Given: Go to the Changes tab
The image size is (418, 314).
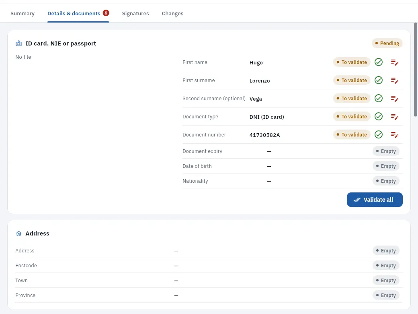Looking at the screenshot, I should click(x=172, y=13).
